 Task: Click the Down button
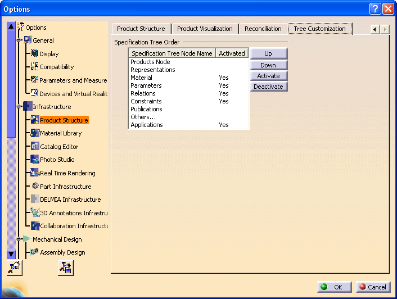[x=269, y=65]
